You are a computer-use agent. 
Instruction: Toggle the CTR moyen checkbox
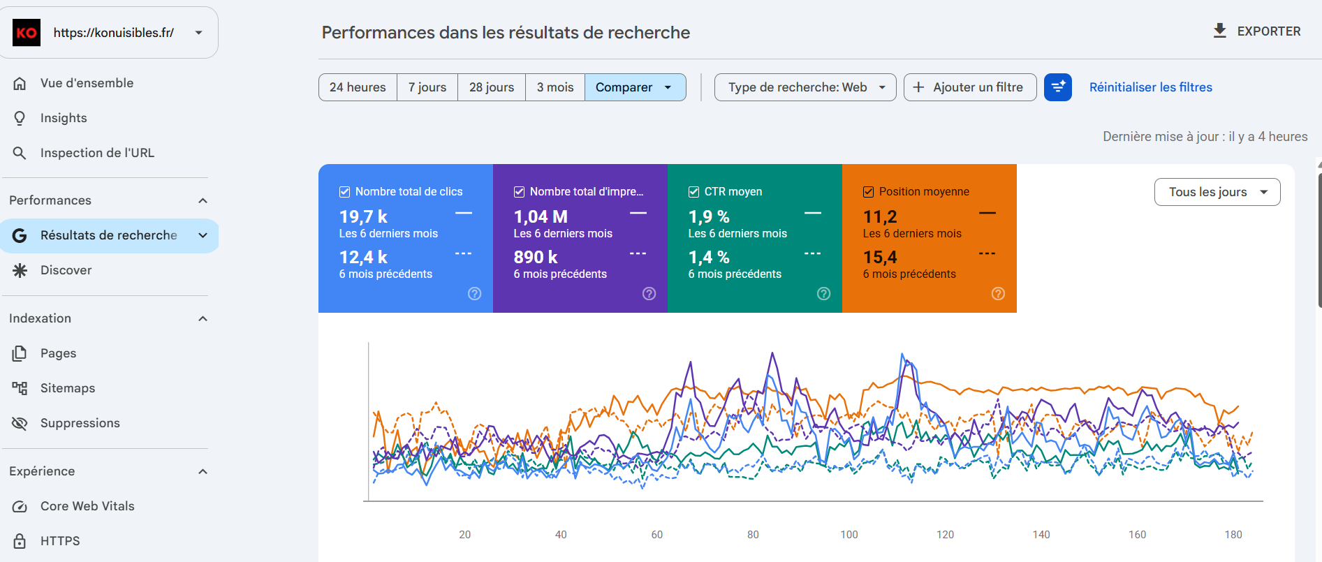(693, 192)
